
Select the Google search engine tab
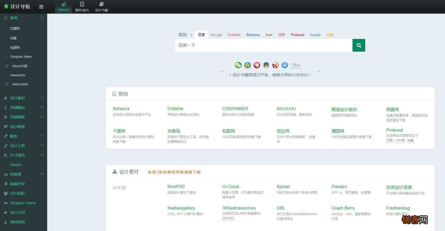pyautogui.click(x=216, y=35)
